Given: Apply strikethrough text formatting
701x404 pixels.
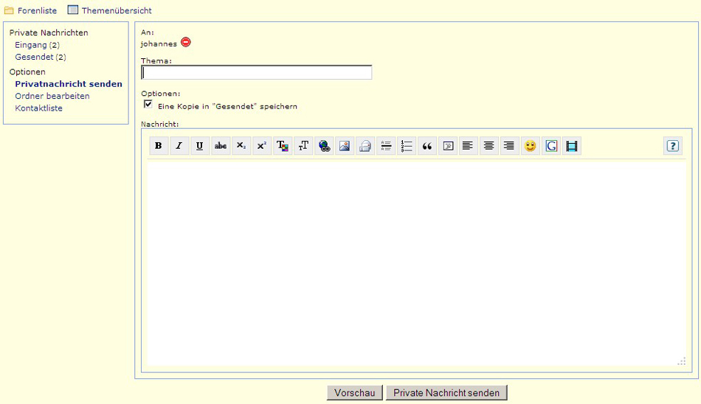Looking at the screenshot, I should point(221,146).
